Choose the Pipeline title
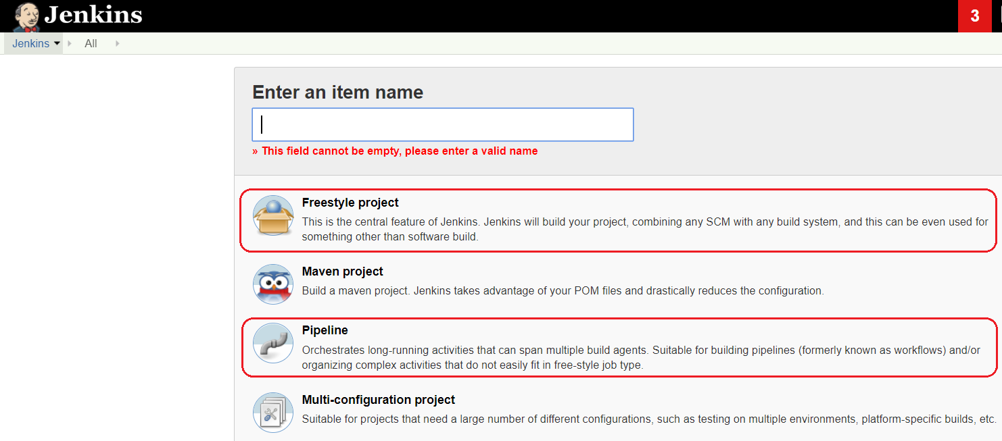This screenshot has height=441, width=1002. (325, 330)
